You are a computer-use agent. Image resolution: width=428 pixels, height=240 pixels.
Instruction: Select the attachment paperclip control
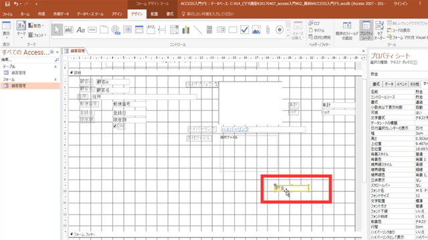coord(267,29)
